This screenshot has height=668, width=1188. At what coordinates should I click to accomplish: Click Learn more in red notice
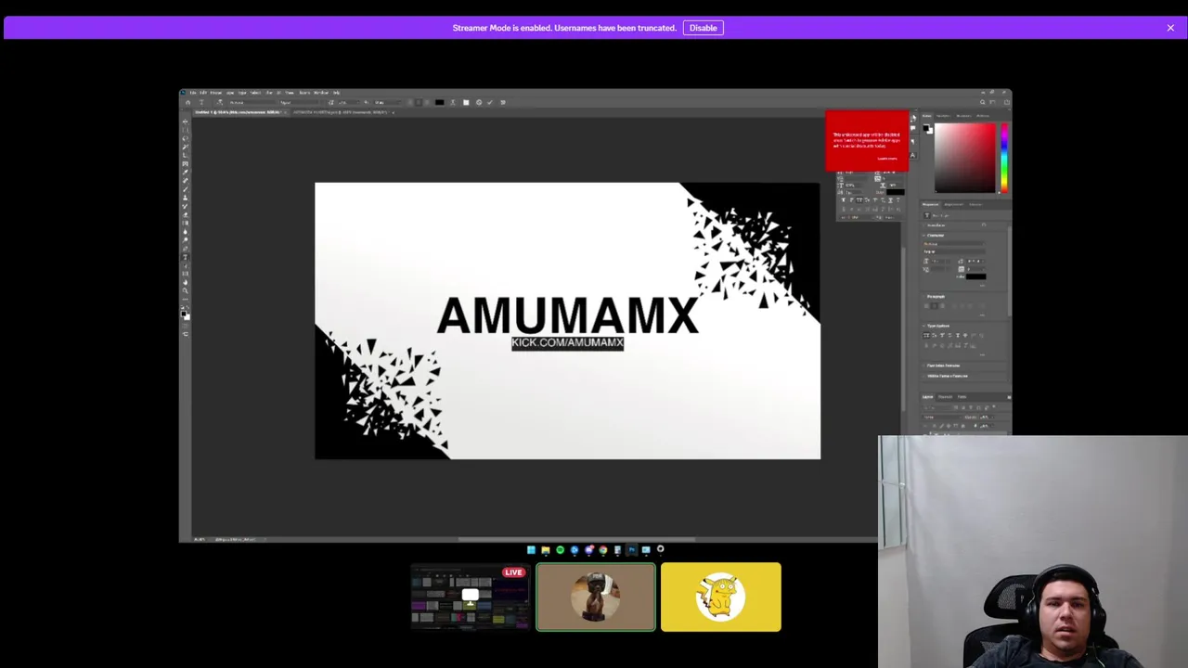[x=887, y=159]
